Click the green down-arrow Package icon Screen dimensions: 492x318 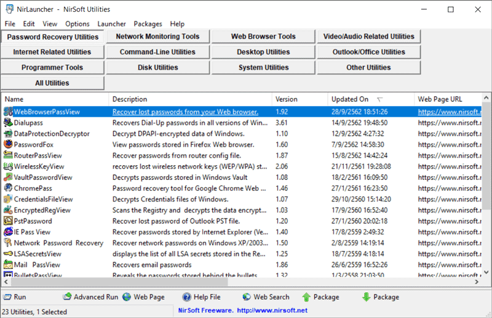[x=366, y=297]
